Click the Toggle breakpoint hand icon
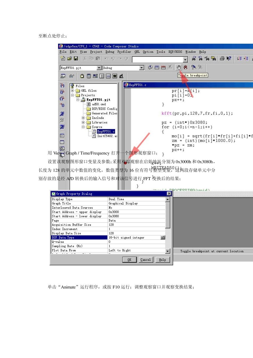The width and height of the screenshot is (253, 358). tap(179, 67)
